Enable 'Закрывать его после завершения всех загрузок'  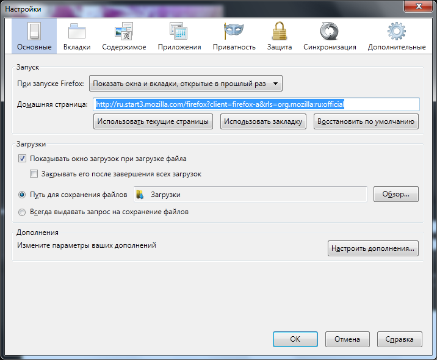pos(34,174)
